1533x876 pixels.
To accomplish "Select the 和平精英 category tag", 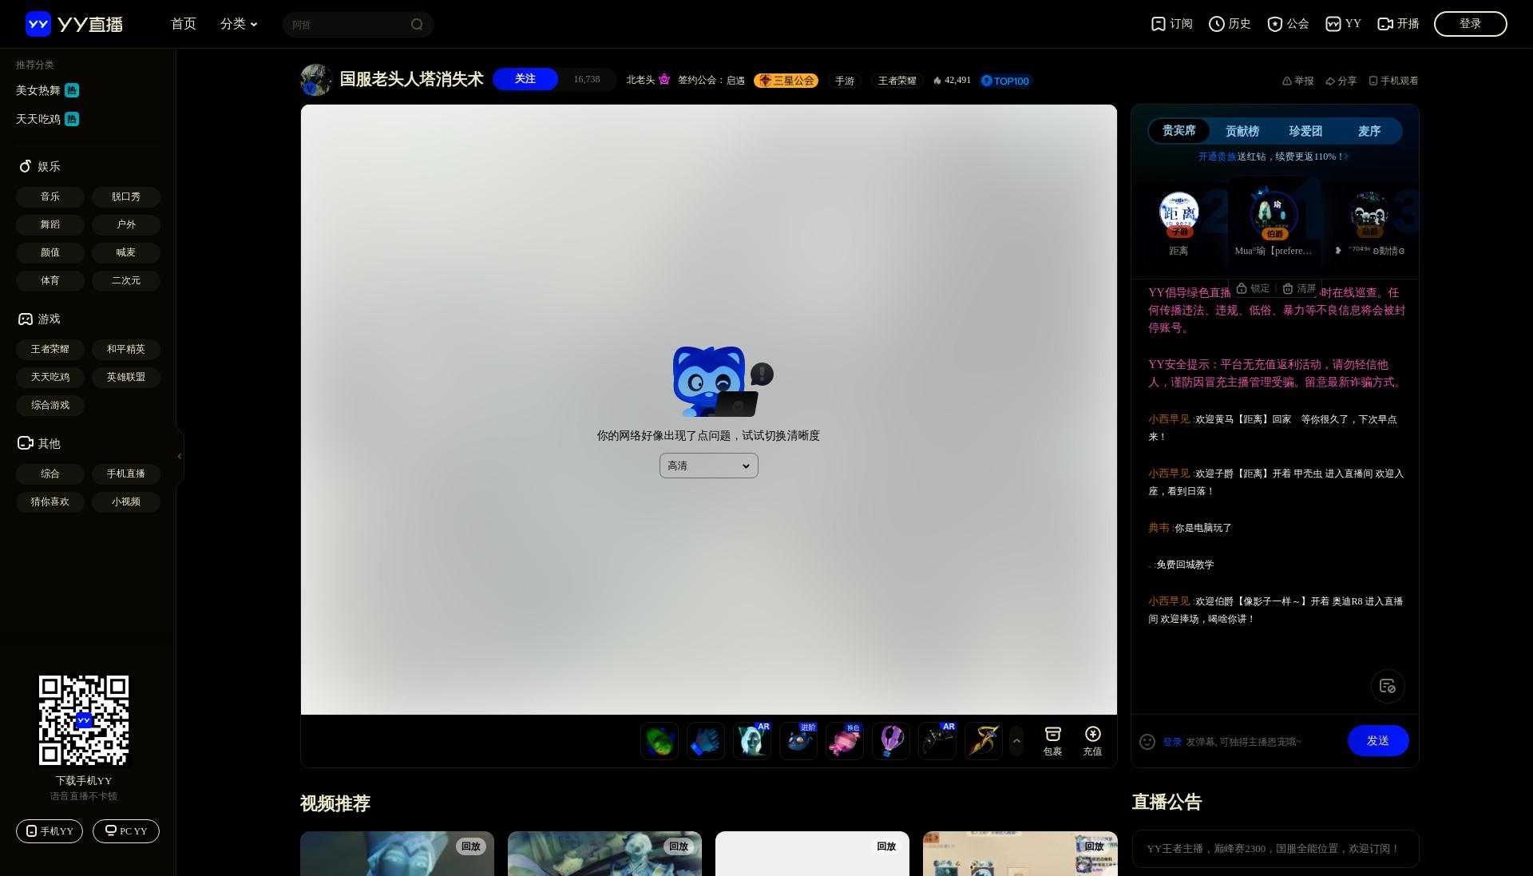I will (126, 349).
